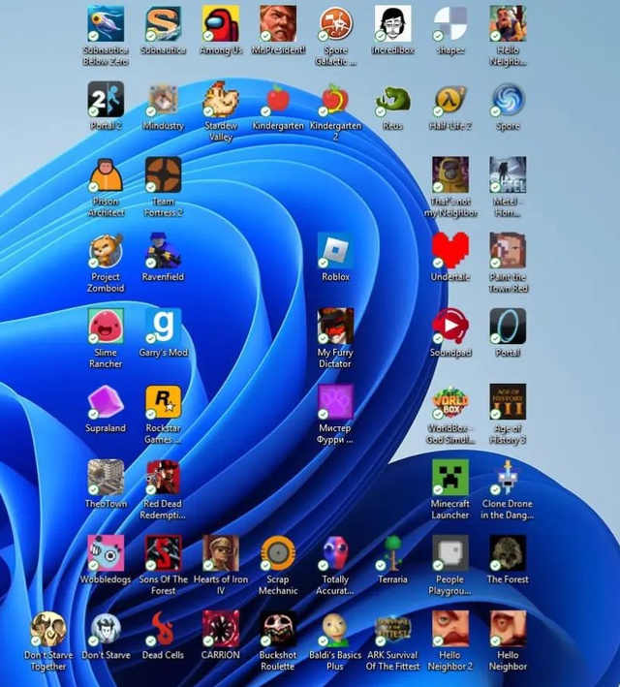This screenshot has width=620, height=687.
Task: Select the Garry's Mod shortcut
Action: pos(163,327)
